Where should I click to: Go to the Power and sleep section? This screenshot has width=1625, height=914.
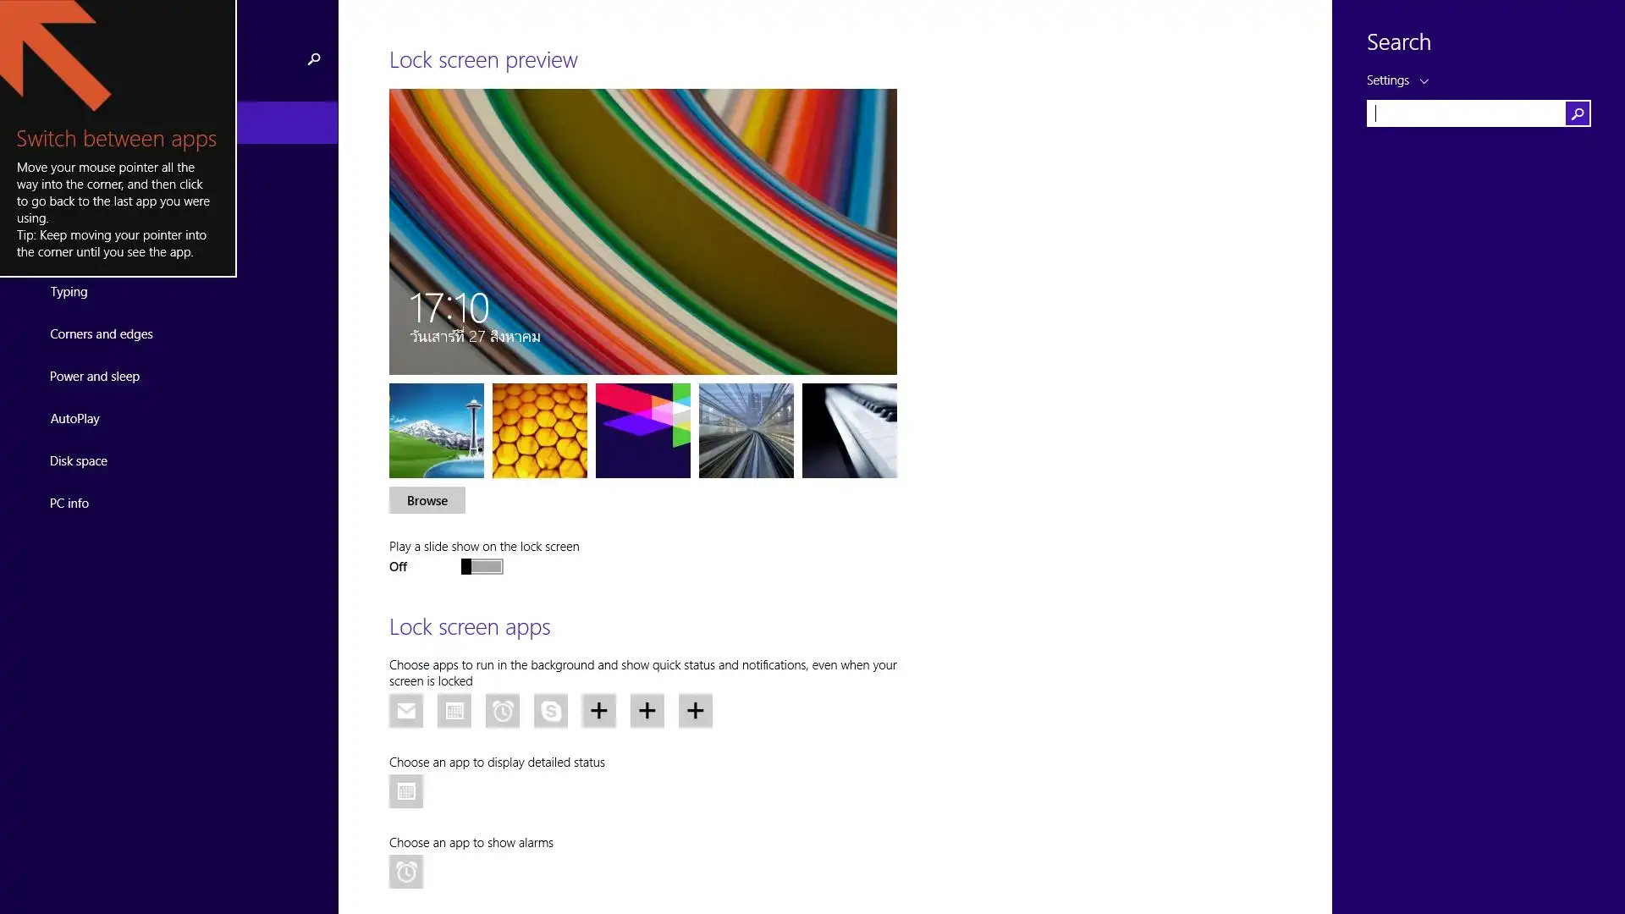(95, 377)
